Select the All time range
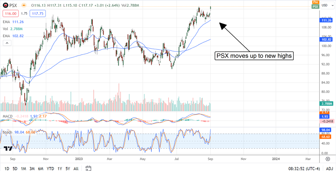Viewport: 336px width, 171px height. [76, 168]
